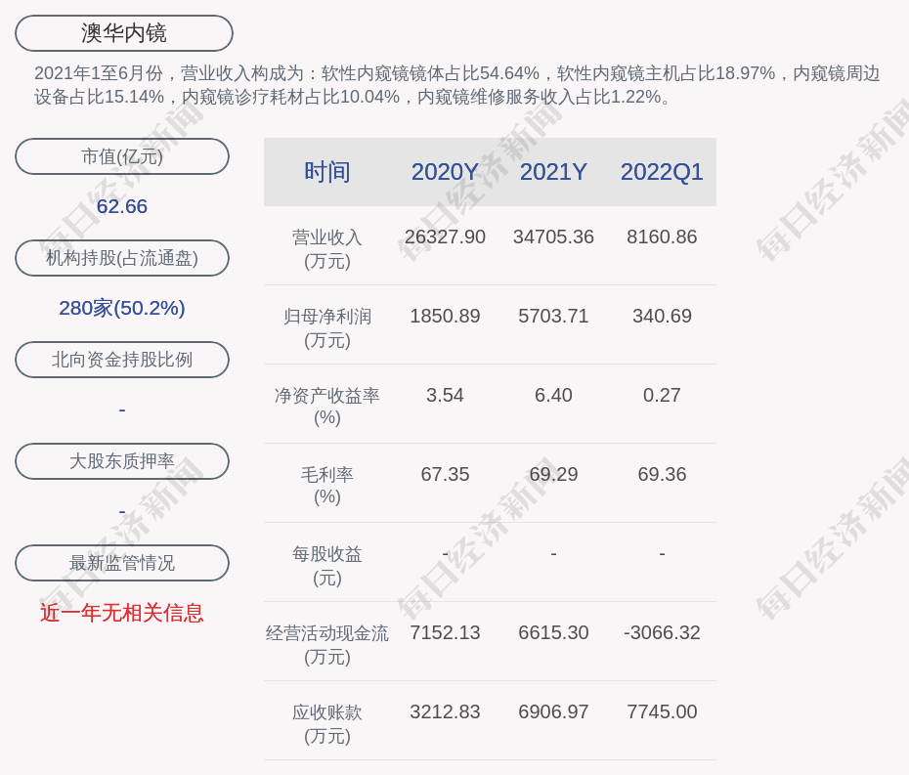Image resolution: width=909 pixels, height=775 pixels.
Task: Select the cash flow value 7152.13
Action: click(445, 632)
